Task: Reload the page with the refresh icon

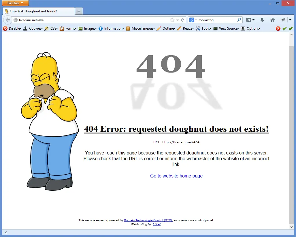Action: 182,20
